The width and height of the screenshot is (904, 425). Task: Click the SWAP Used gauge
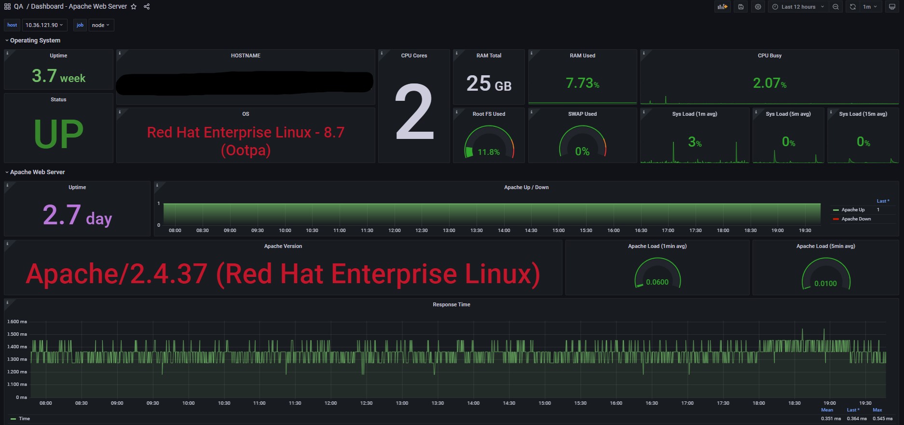pyautogui.click(x=582, y=142)
